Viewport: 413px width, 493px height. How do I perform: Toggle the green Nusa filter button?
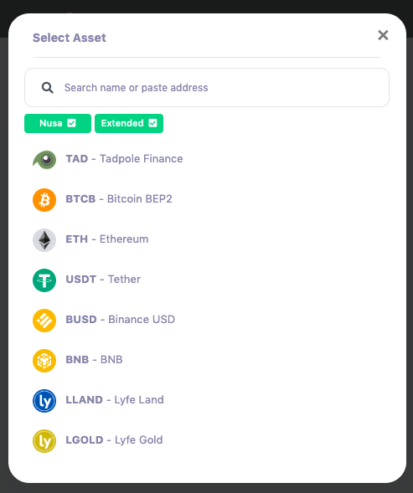pos(58,123)
